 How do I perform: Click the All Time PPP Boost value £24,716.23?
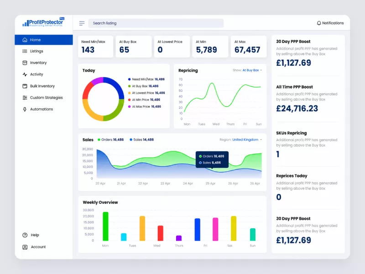coord(297,108)
